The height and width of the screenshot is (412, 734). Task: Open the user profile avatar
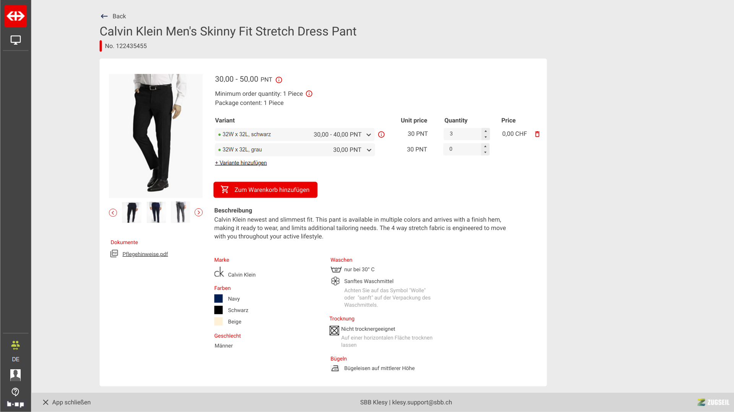[x=15, y=375]
